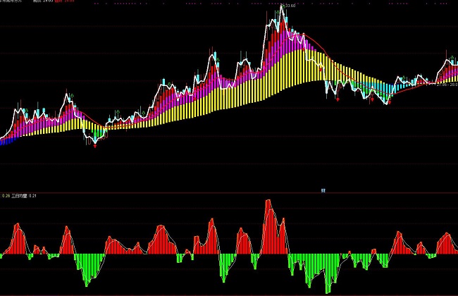Click the green marker above the right-side recovery bars
Image resolution: width=458 pixels, height=296 pixels.
point(405,78)
